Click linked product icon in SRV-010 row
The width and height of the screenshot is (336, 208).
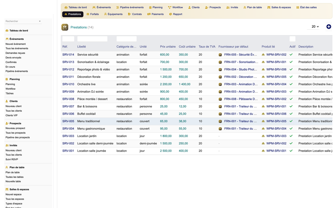263,84
